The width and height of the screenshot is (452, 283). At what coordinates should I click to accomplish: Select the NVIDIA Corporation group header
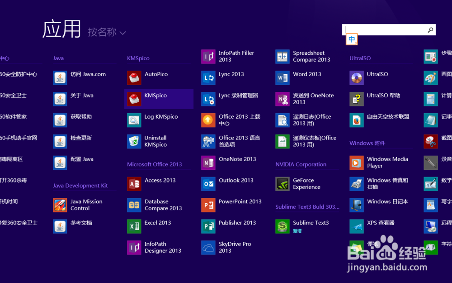point(301,164)
